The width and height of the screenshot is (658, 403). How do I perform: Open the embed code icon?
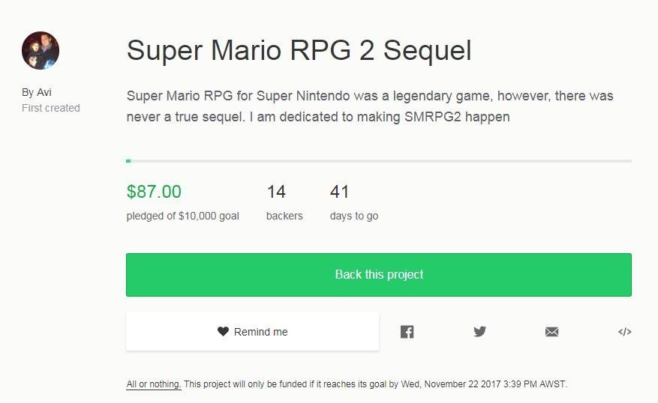(624, 332)
